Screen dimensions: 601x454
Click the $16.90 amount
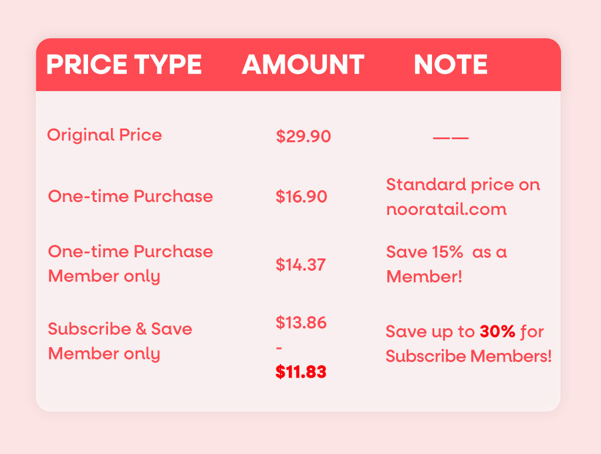(x=301, y=197)
